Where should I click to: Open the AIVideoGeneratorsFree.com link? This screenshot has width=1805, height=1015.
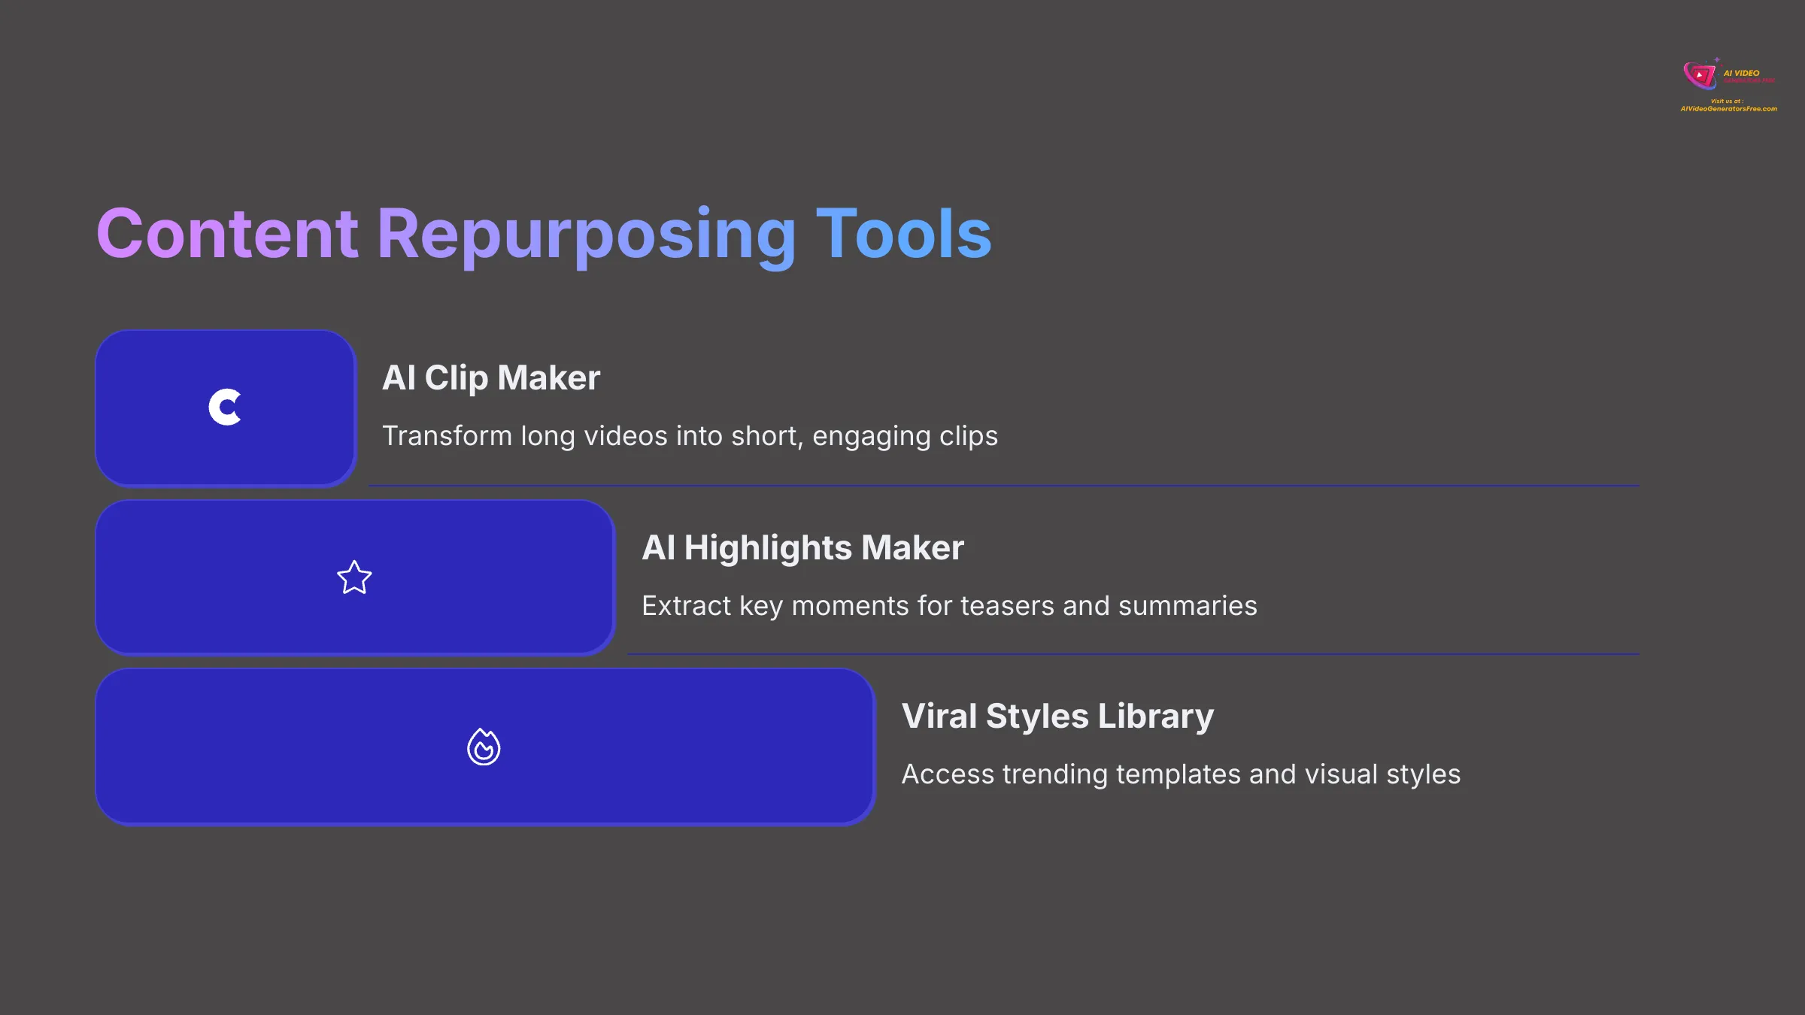1728,109
